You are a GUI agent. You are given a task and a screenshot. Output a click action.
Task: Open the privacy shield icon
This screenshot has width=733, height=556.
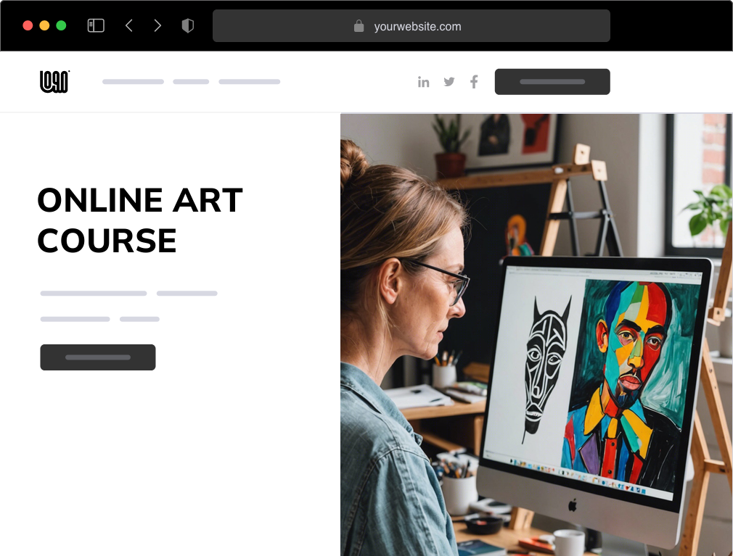pyautogui.click(x=188, y=25)
